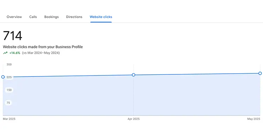
Task: Select the Mar 2025 data point
Action: point(3,77)
